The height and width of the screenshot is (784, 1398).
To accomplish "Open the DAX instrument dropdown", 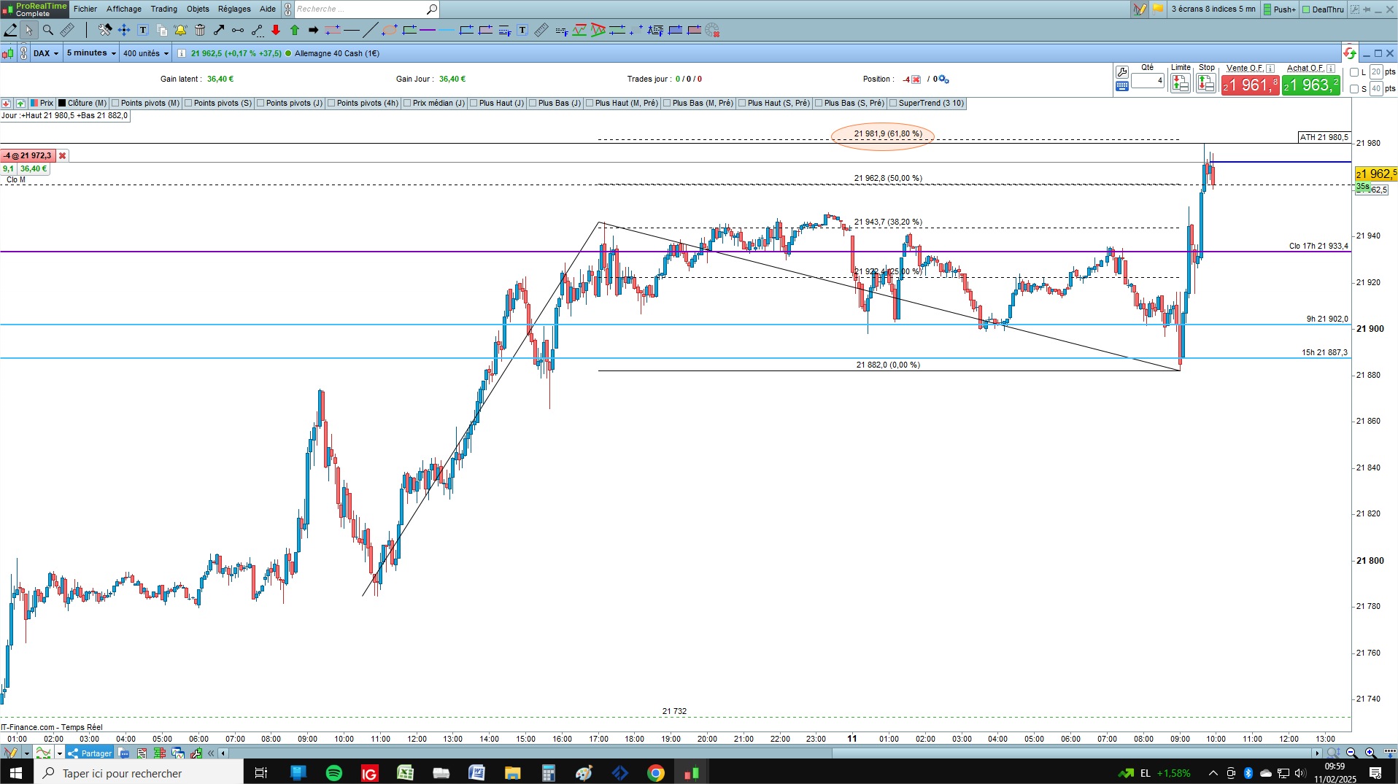I will pyautogui.click(x=46, y=53).
